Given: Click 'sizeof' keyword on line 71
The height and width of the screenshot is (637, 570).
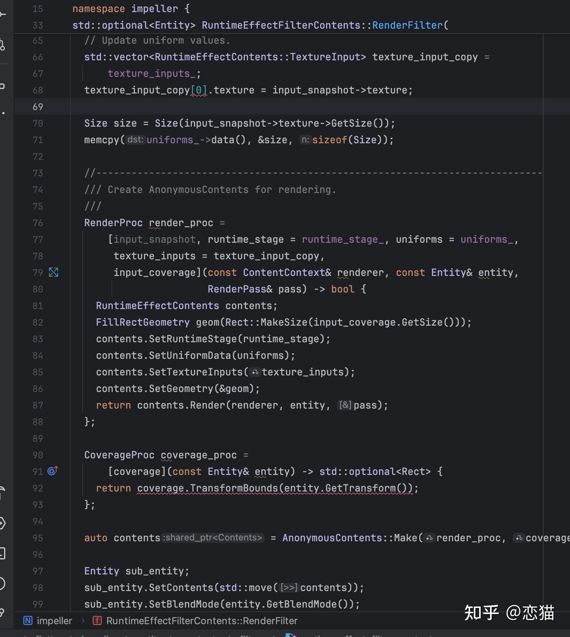Looking at the screenshot, I should (x=330, y=140).
